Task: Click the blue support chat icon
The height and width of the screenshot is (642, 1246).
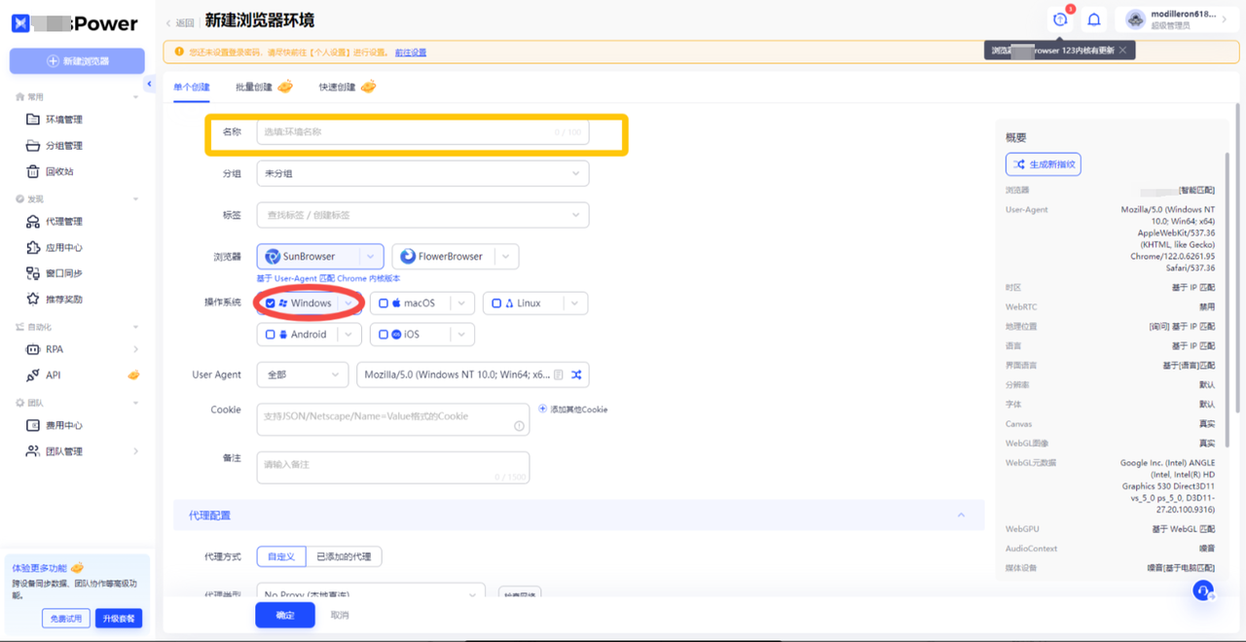Action: pyautogui.click(x=1203, y=590)
